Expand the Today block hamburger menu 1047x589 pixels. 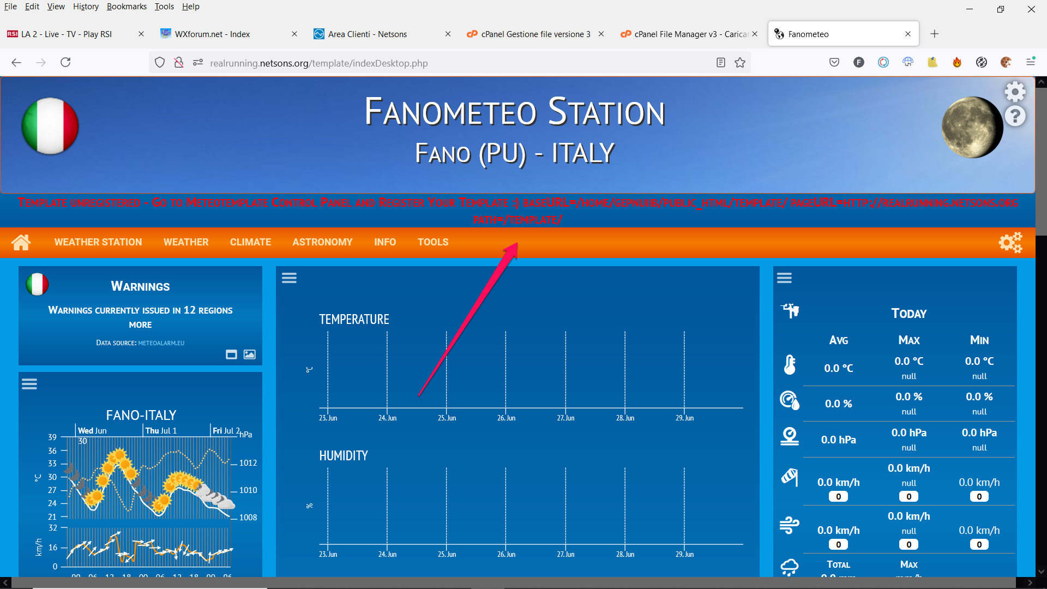784,278
